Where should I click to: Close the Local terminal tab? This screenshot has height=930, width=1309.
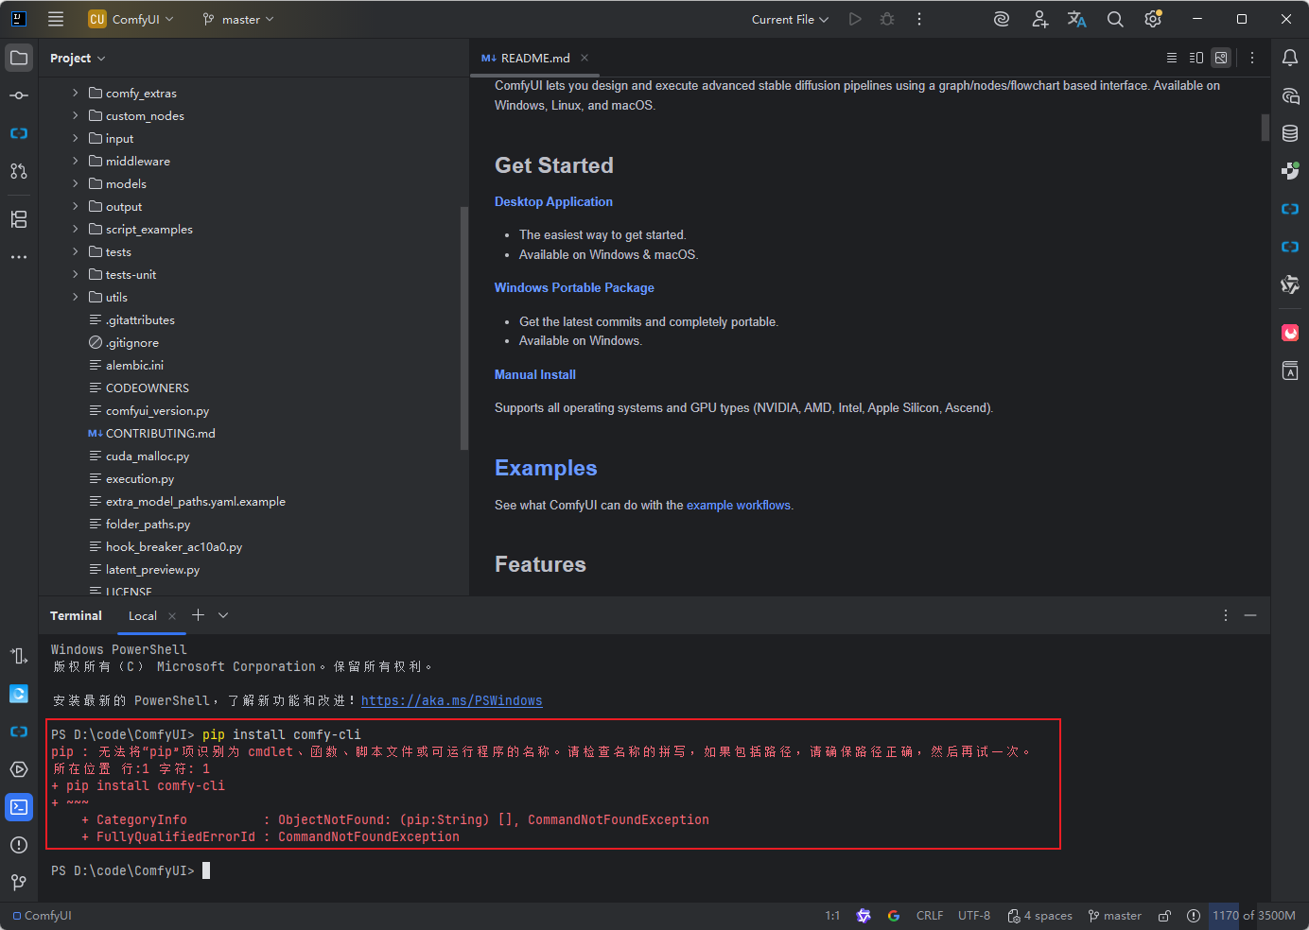tap(172, 616)
